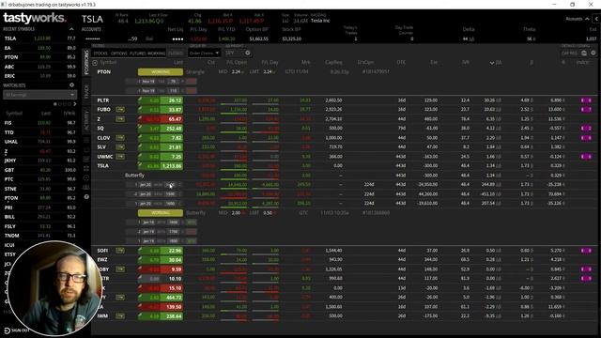Click the SOFI position symbol
Viewport: 601px width, 338px height.
[x=102, y=251]
